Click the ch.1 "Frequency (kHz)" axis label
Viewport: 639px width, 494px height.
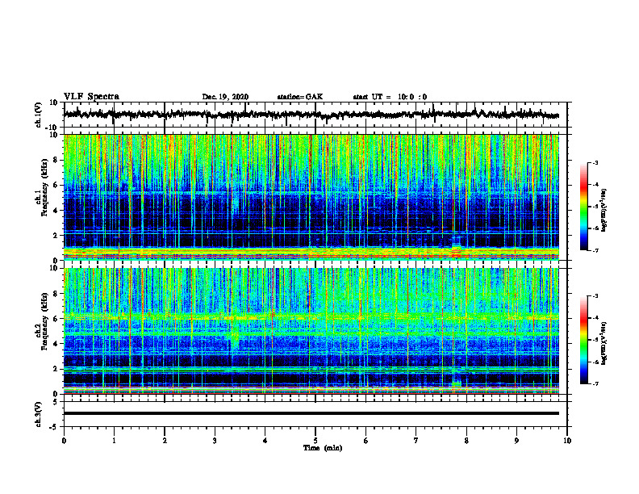pyautogui.click(x=44, y=188)
